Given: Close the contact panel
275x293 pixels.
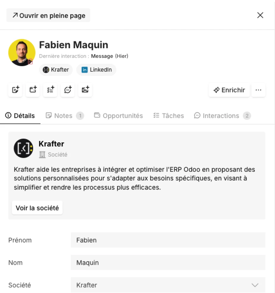Looking at the screenshot, I should [x=260, y=15].
